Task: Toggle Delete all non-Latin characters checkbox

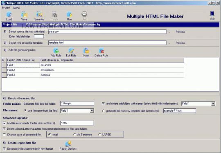Action: [4, 128]
